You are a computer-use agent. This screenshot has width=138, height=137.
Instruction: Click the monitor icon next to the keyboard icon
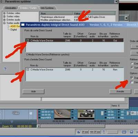tap(131, 132)
